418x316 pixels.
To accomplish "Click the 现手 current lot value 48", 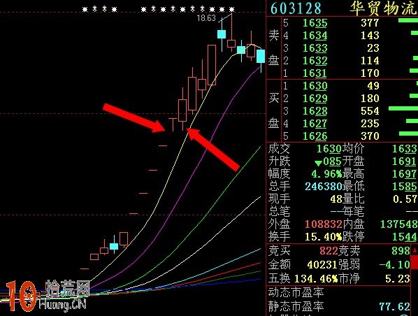I will [336, 199].
